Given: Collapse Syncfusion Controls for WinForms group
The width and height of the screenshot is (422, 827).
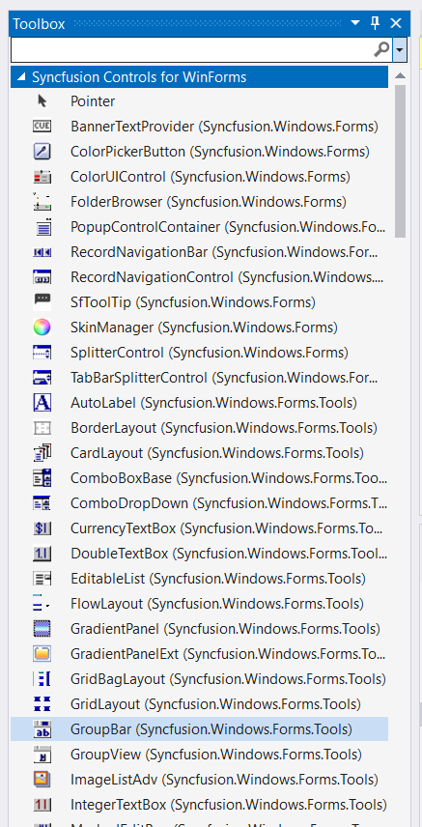Looking at the screenshot, I should pyautogui.click(x=20, y=77).
